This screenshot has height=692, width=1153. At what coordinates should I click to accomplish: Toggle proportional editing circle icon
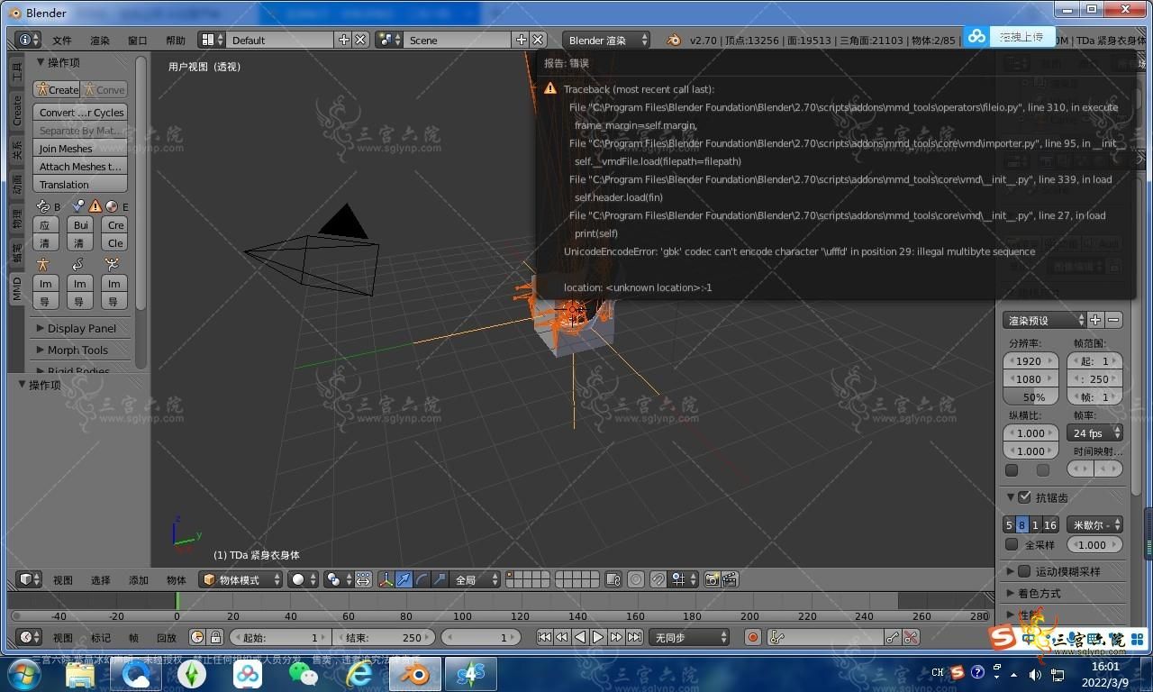coord(636,579)
